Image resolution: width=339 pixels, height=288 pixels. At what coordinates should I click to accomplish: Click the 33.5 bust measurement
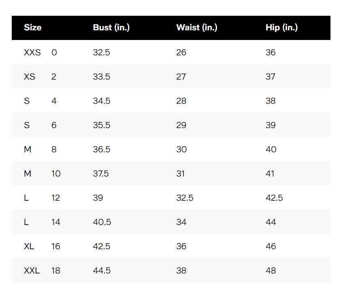(101, 77)
